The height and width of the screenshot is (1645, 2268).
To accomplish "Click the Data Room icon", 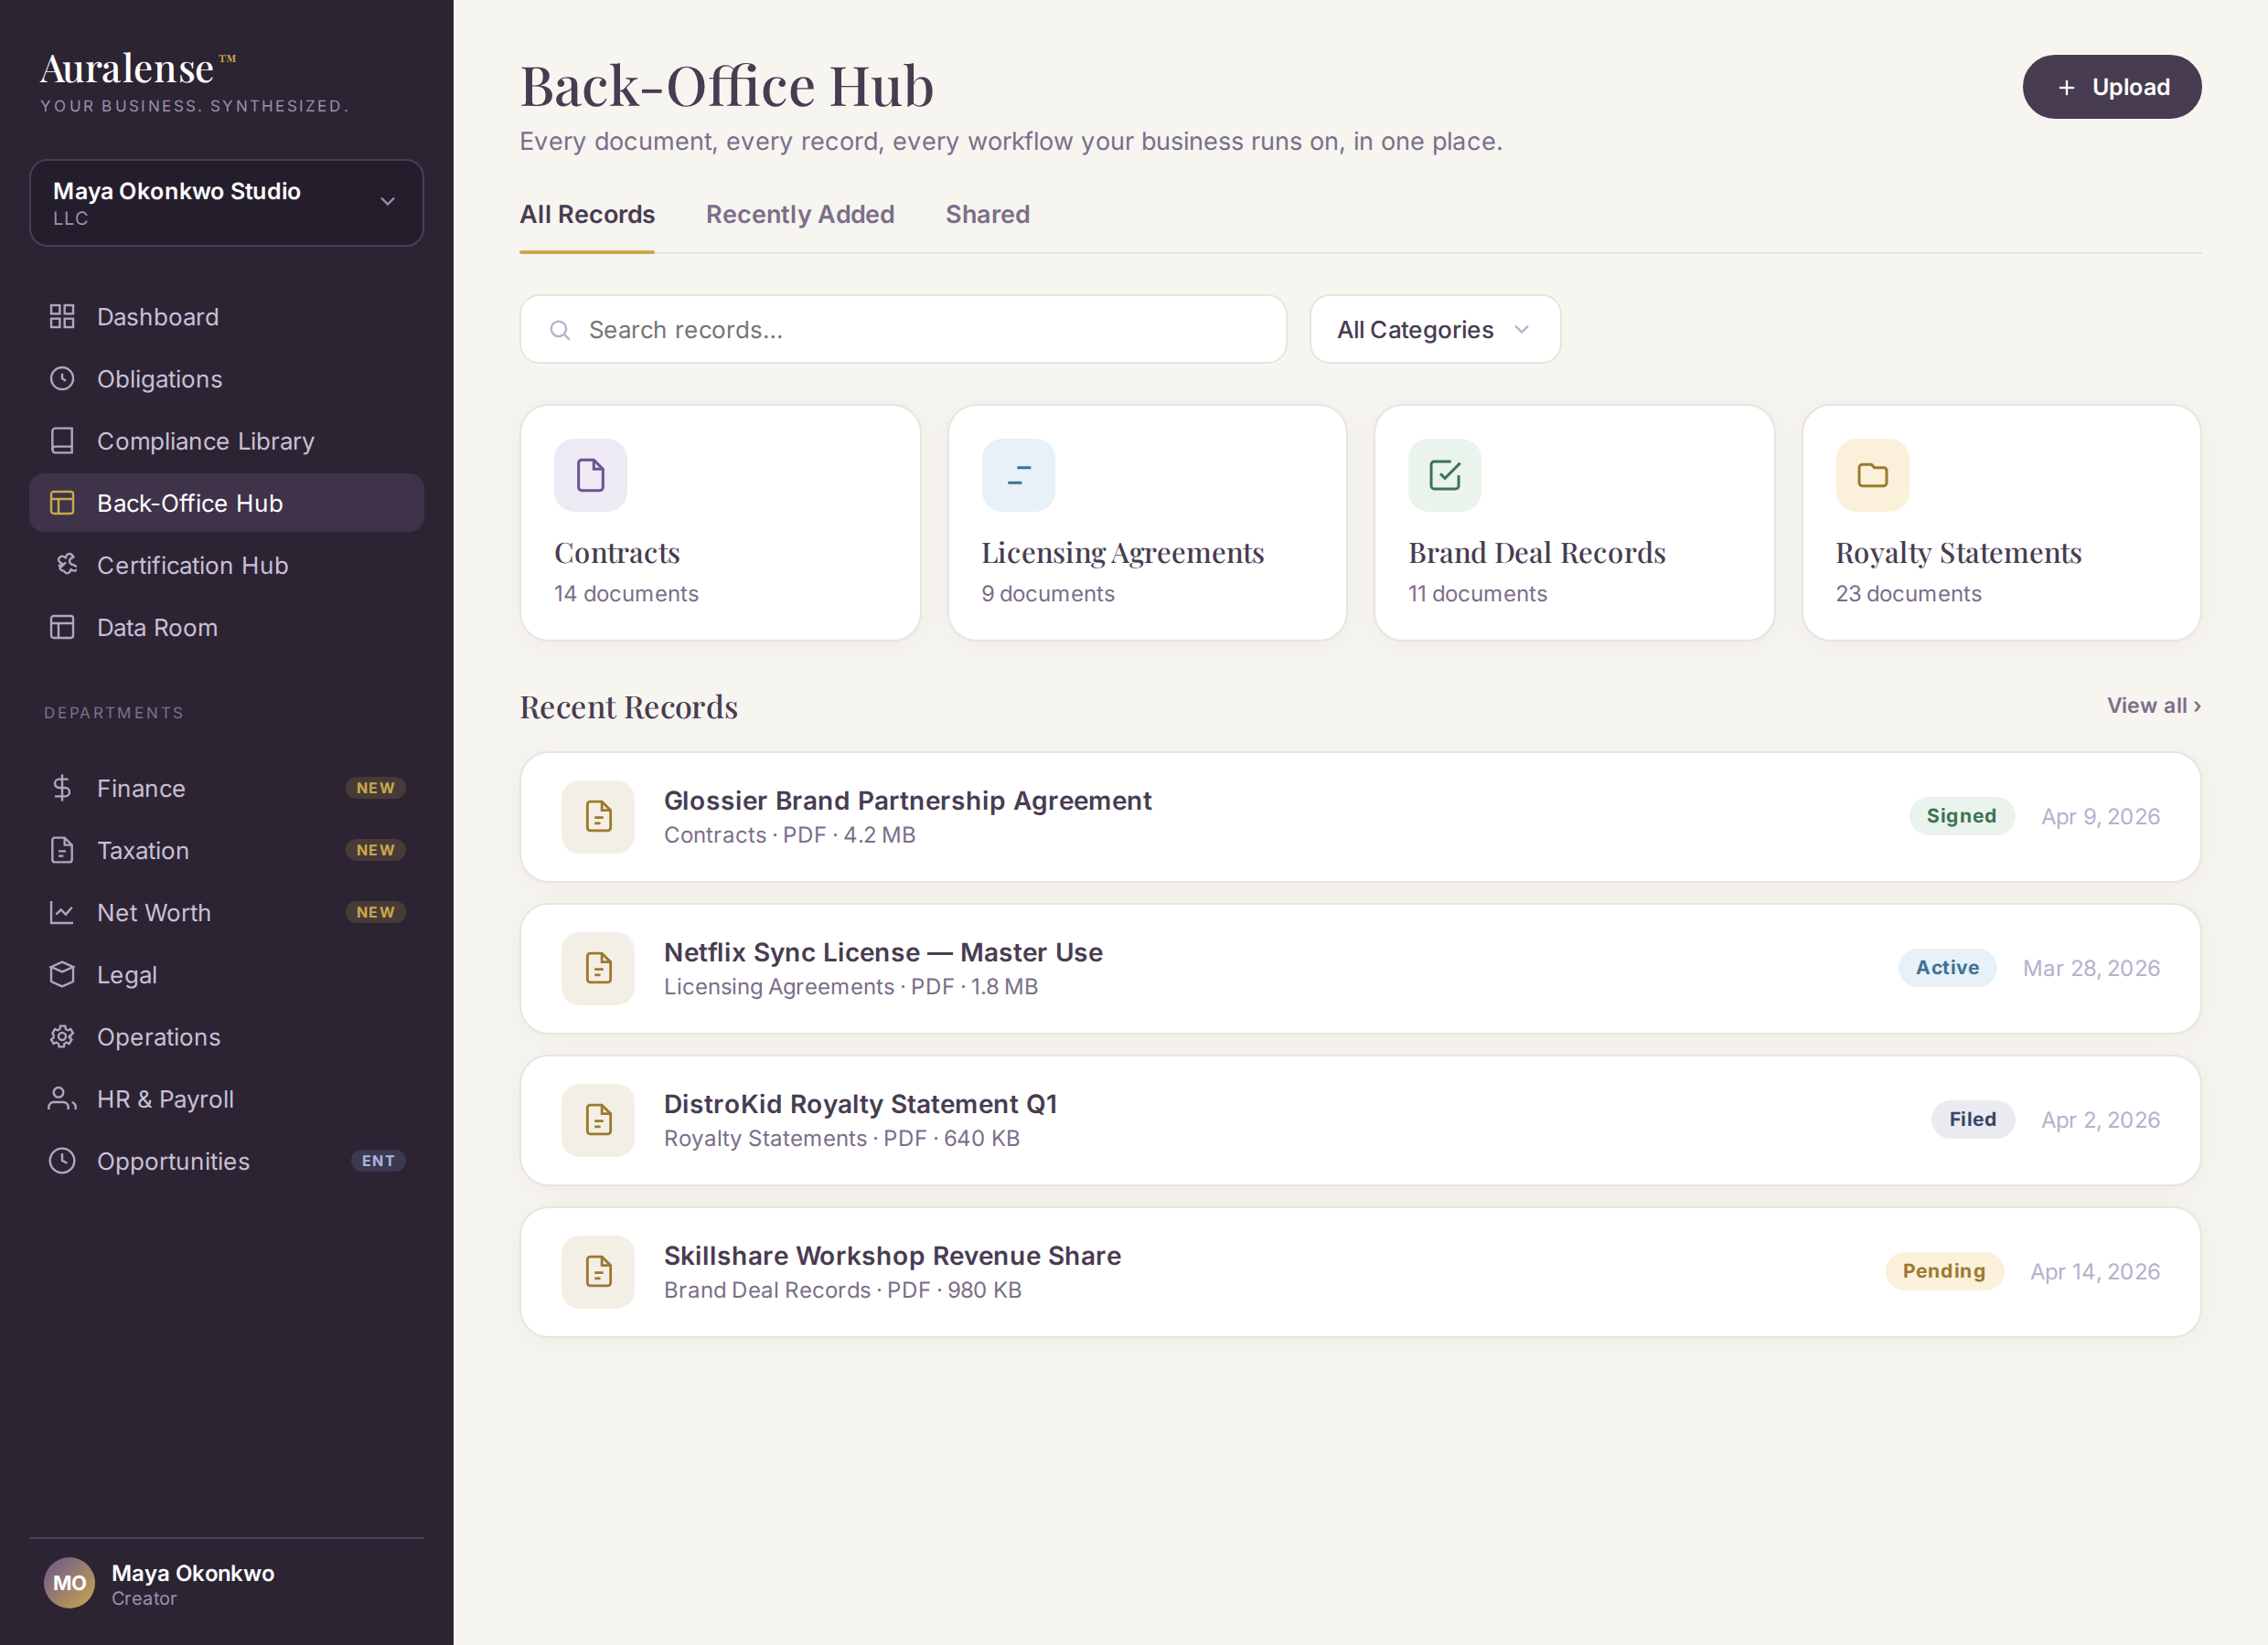I will point(62,628).
